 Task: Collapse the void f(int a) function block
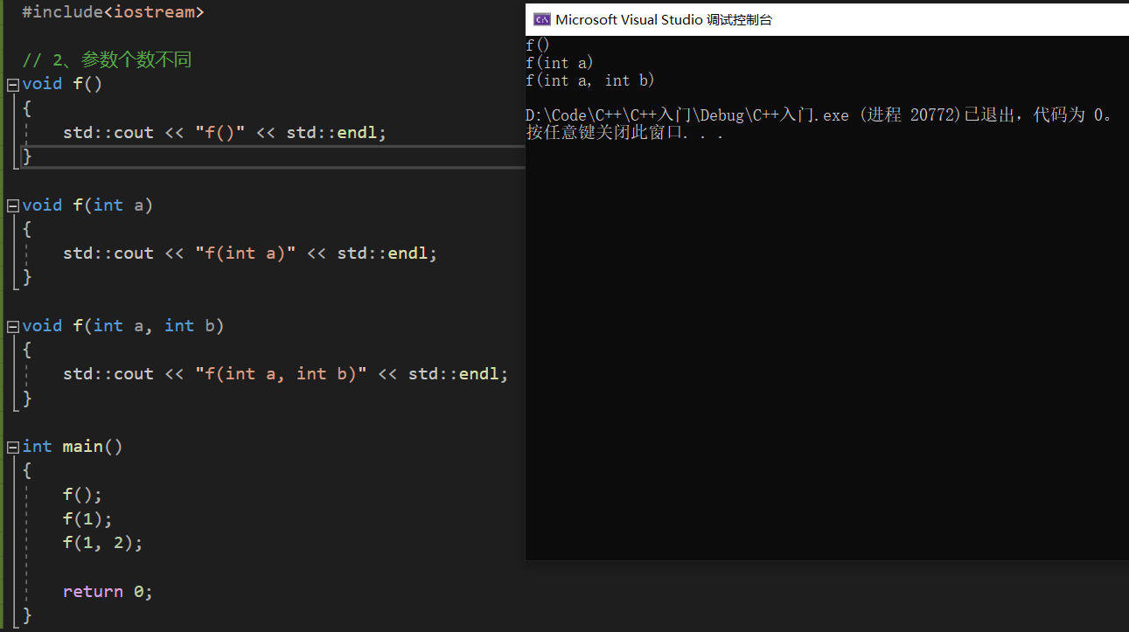[12, 205]
